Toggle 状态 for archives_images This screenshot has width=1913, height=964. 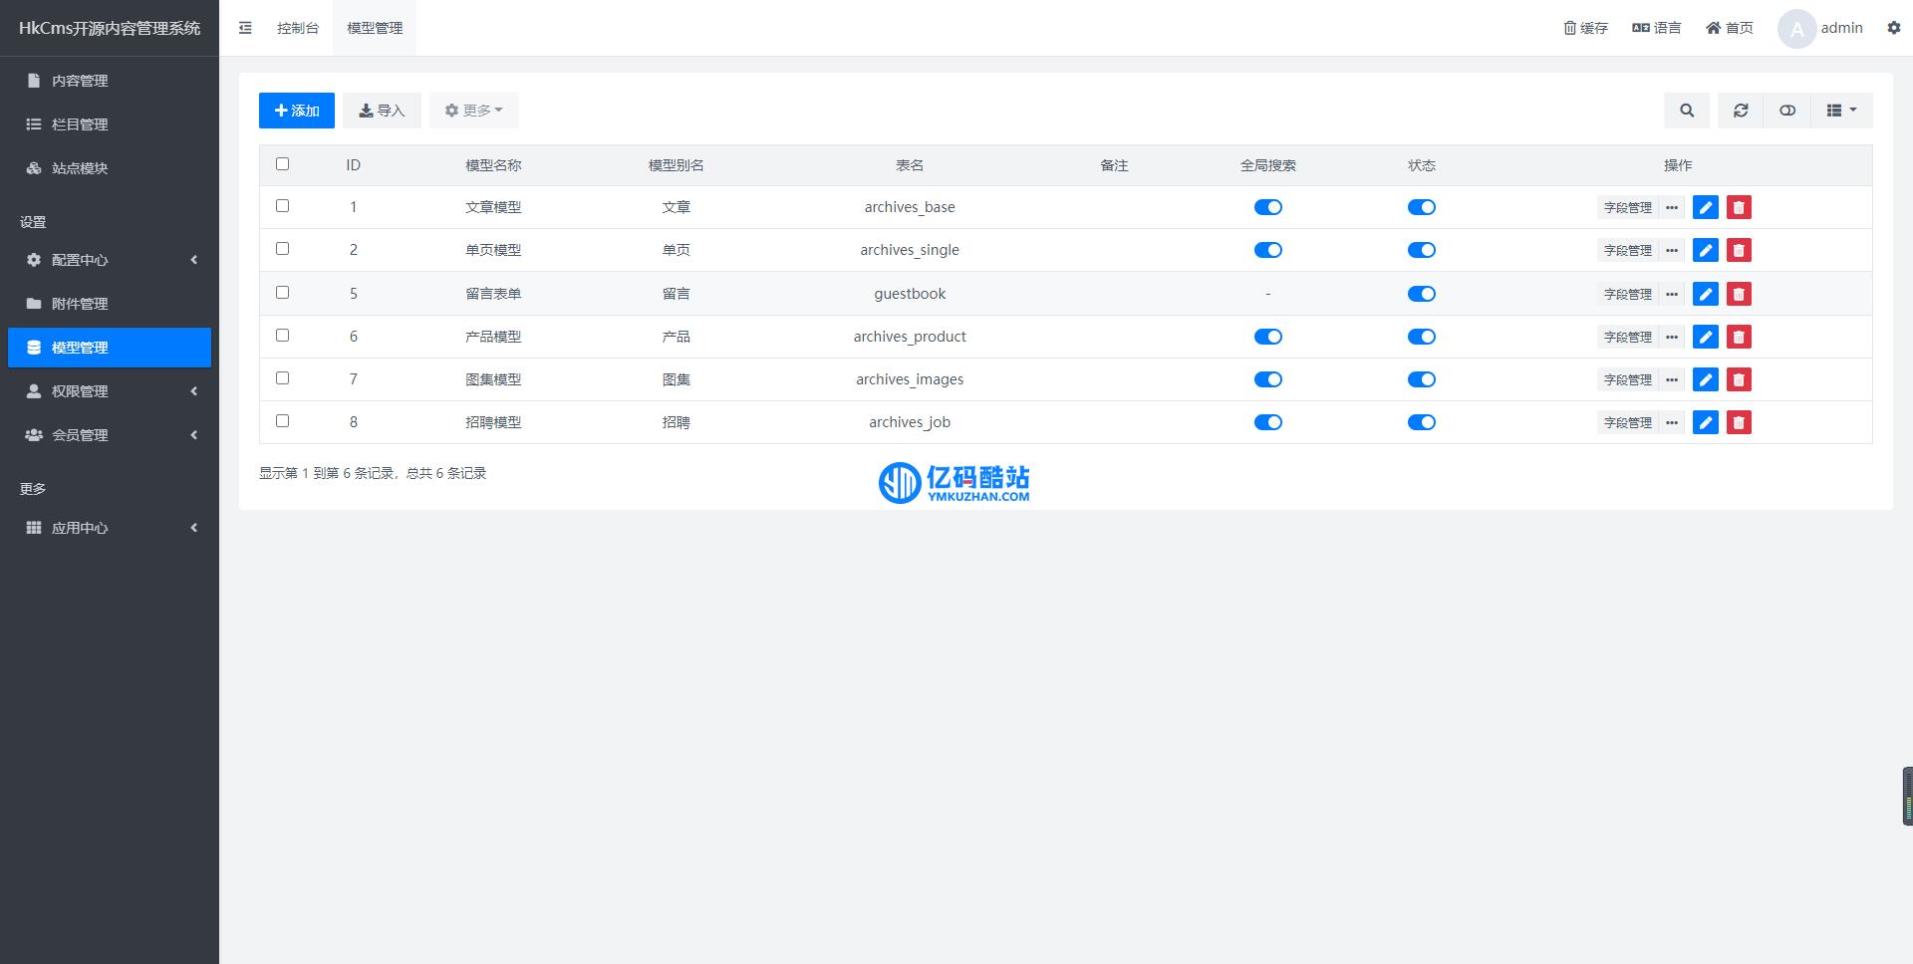click(1421, 379)
